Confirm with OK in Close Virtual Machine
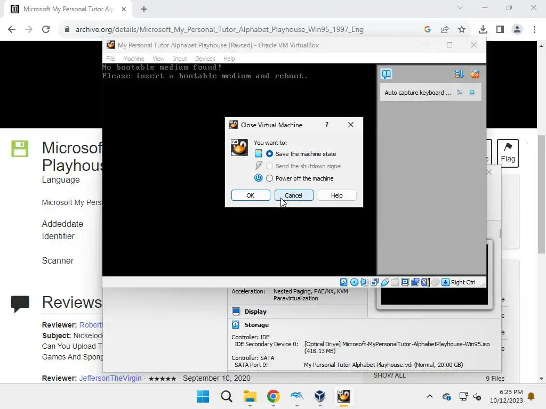The height and width of the screenshot is (409, 546). (x=251, y=195)
